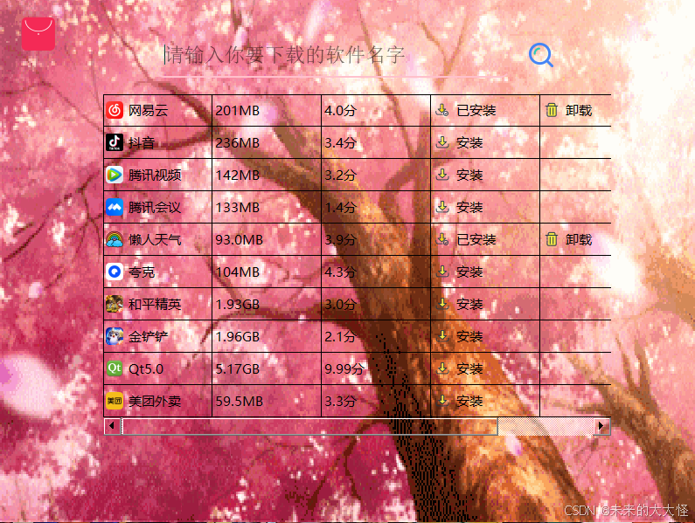Select the 1.93GB size cell
Screen dimensions: 695x523
pyautogui.click(x=267, y=304)
